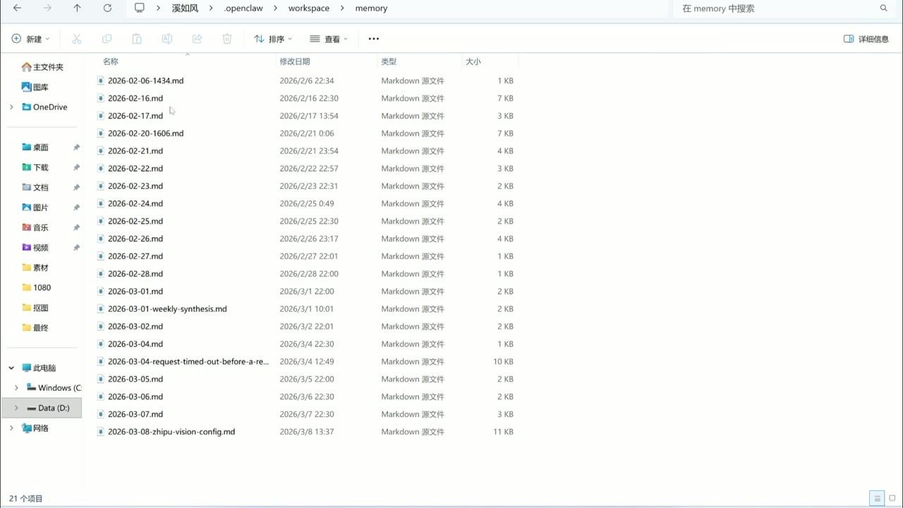Open the 排序 sort dropdown
Screen dimensions: 903x508
click(273, 39)
